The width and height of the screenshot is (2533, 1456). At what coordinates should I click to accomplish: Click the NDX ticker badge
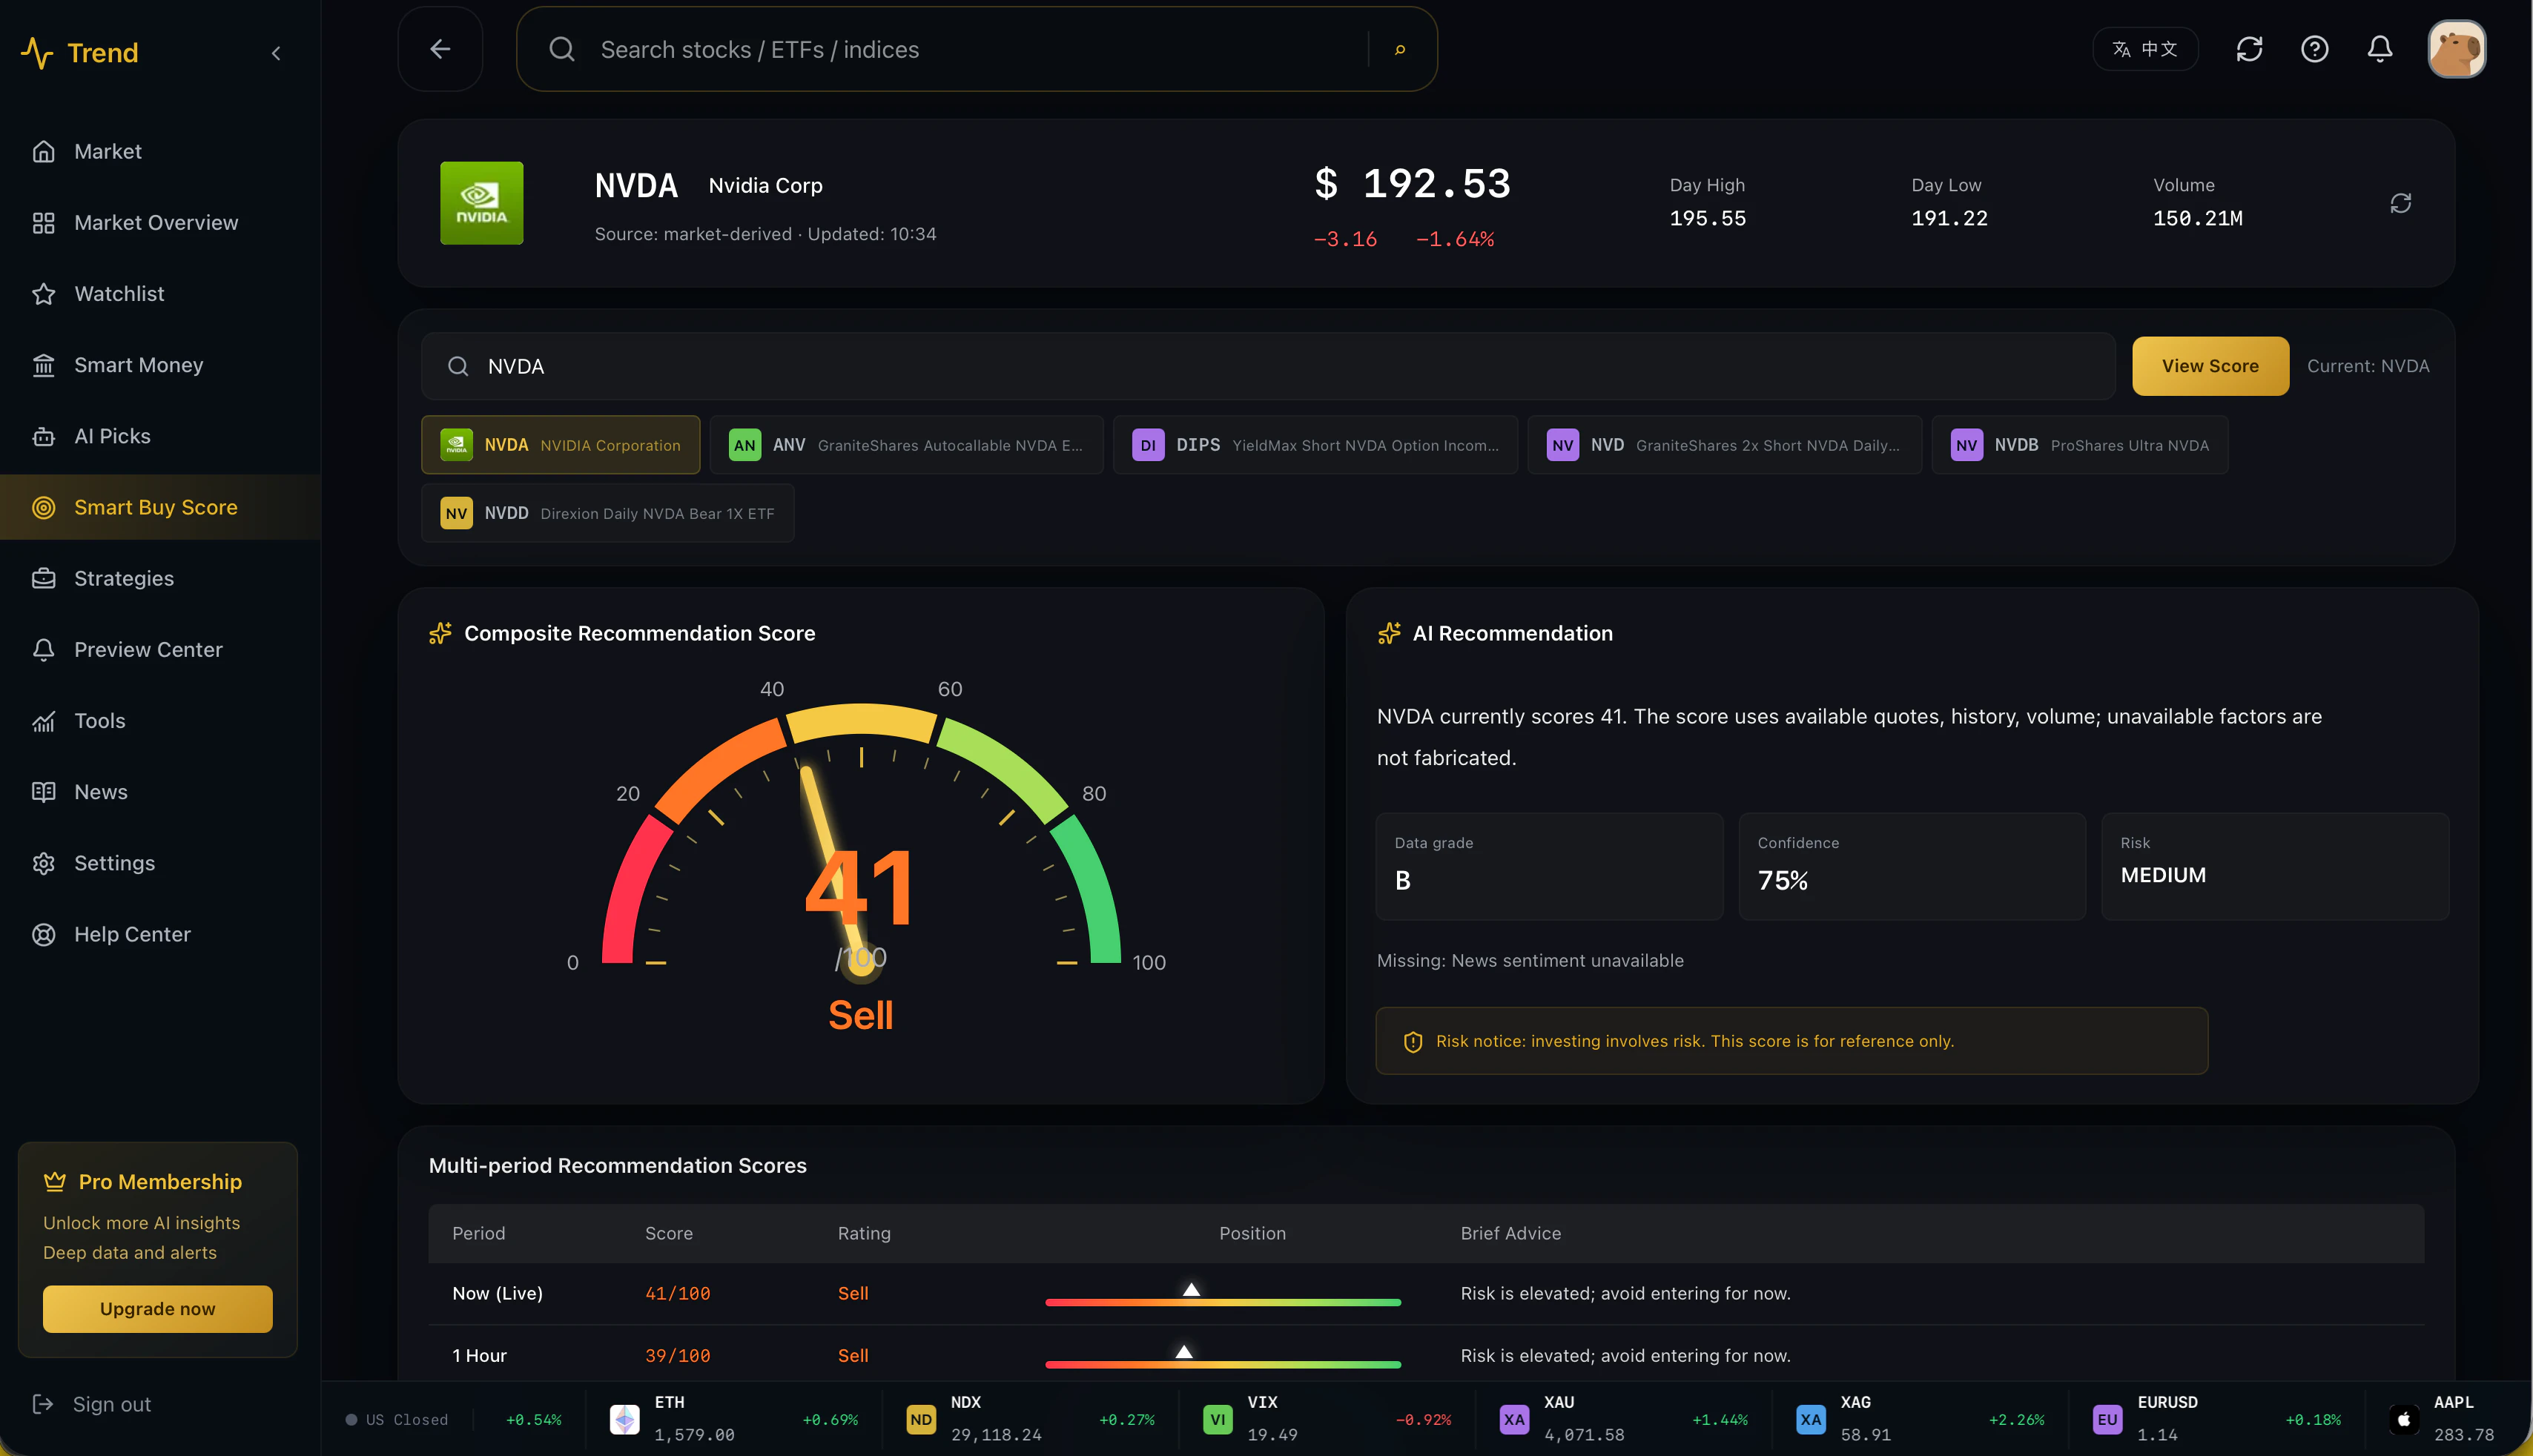pyautogui.click(x=921, y=1419)
